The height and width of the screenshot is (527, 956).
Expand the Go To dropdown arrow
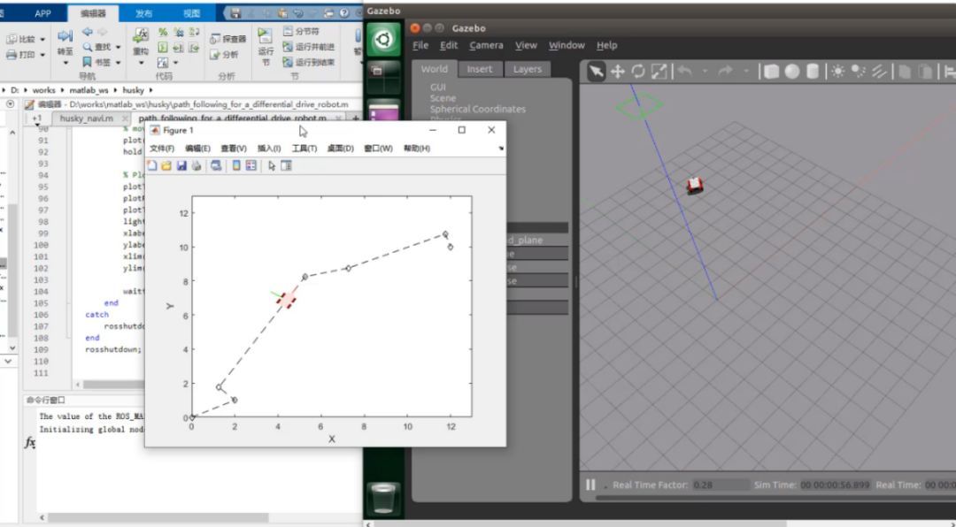(66, 64)
